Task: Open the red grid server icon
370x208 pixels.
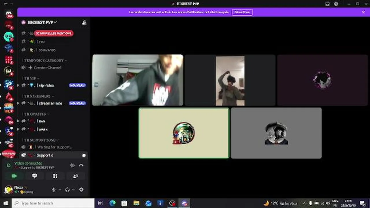Action: click(x=9, y=60)
